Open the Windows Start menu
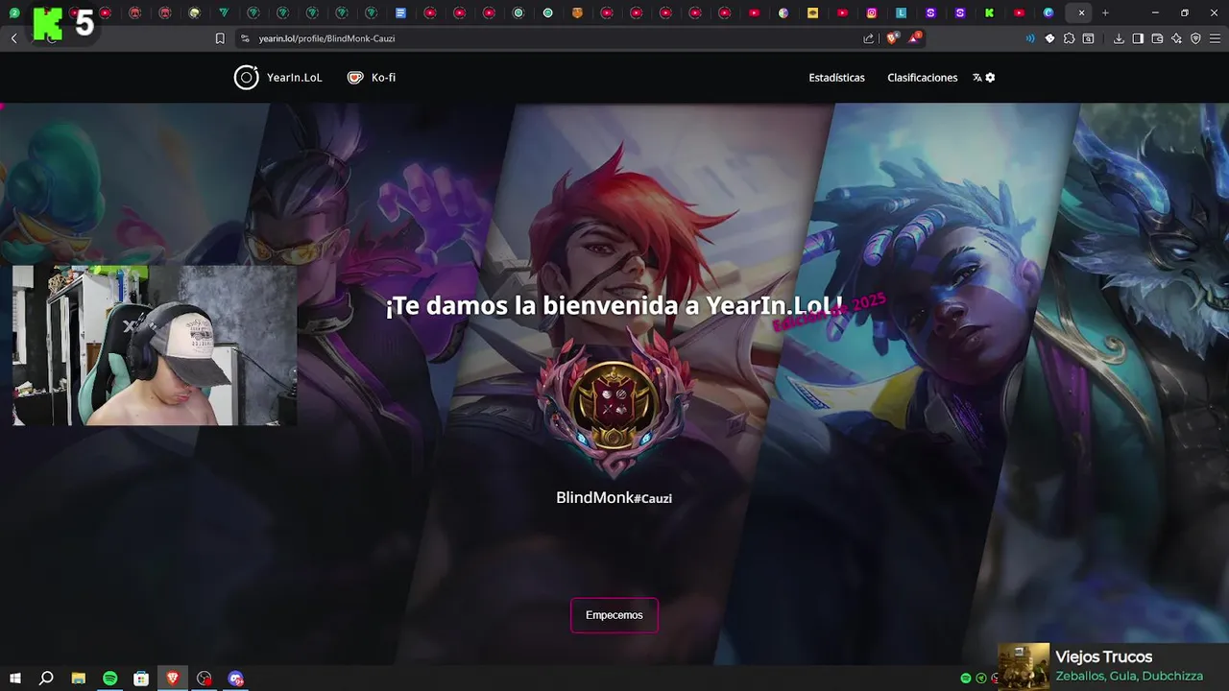 (14, 679)
